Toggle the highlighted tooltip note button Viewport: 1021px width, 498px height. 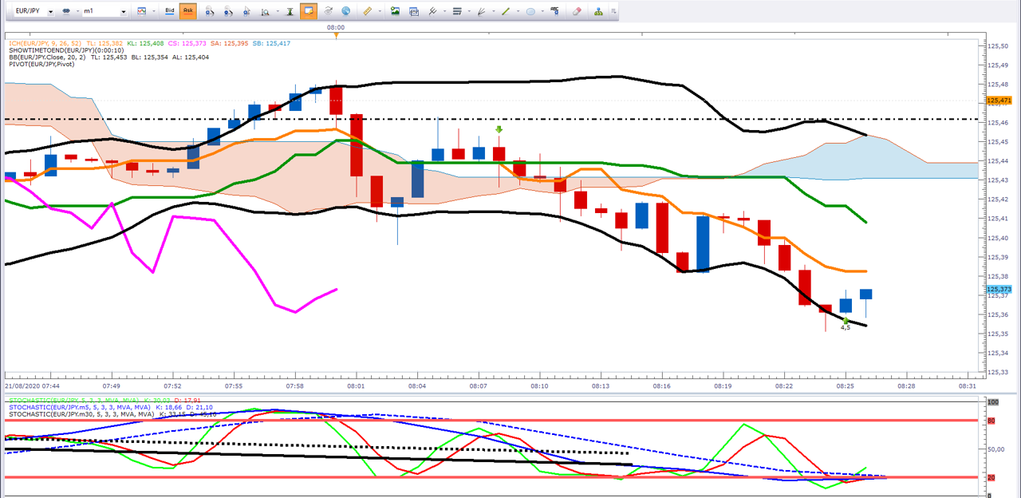(x=309, y=11)
